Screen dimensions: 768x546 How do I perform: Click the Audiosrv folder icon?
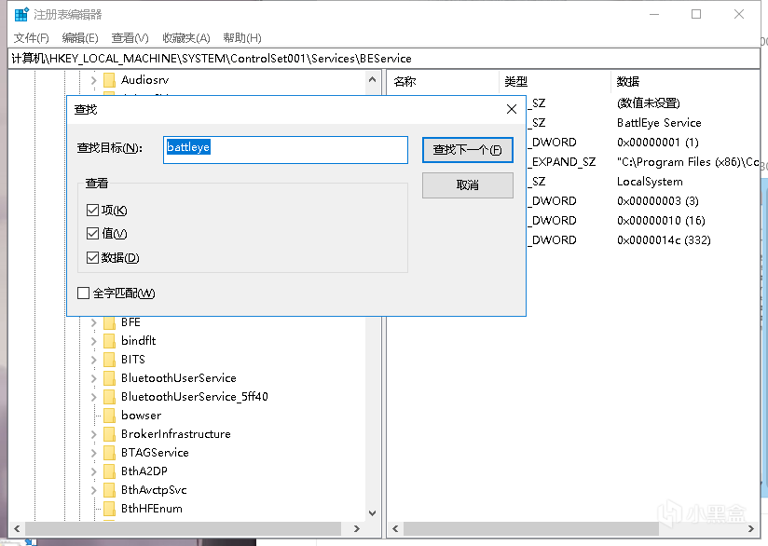pyautogui.click(x=109, y=80)
